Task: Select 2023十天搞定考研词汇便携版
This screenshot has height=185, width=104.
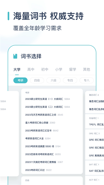Action: (44, 162)
